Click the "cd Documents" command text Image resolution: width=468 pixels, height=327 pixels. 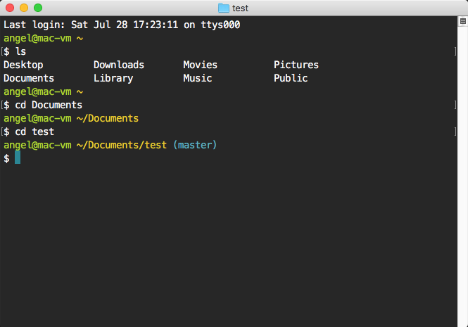pyautogui.click(x=49, y=105)
